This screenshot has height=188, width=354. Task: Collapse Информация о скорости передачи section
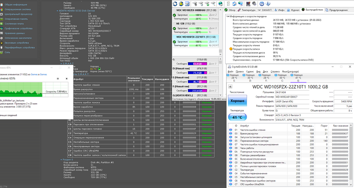[228, 16]
